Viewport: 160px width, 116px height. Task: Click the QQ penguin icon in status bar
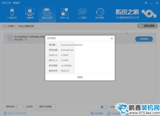[x=109, y=113]
